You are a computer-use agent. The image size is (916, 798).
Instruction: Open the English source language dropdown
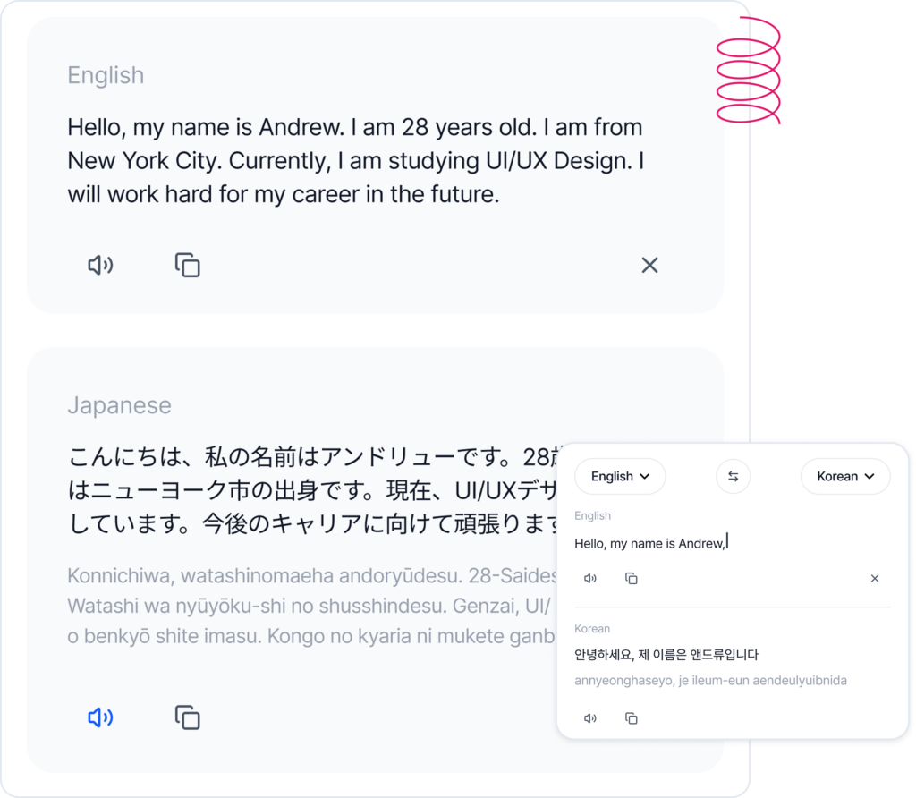click(620, 477)
